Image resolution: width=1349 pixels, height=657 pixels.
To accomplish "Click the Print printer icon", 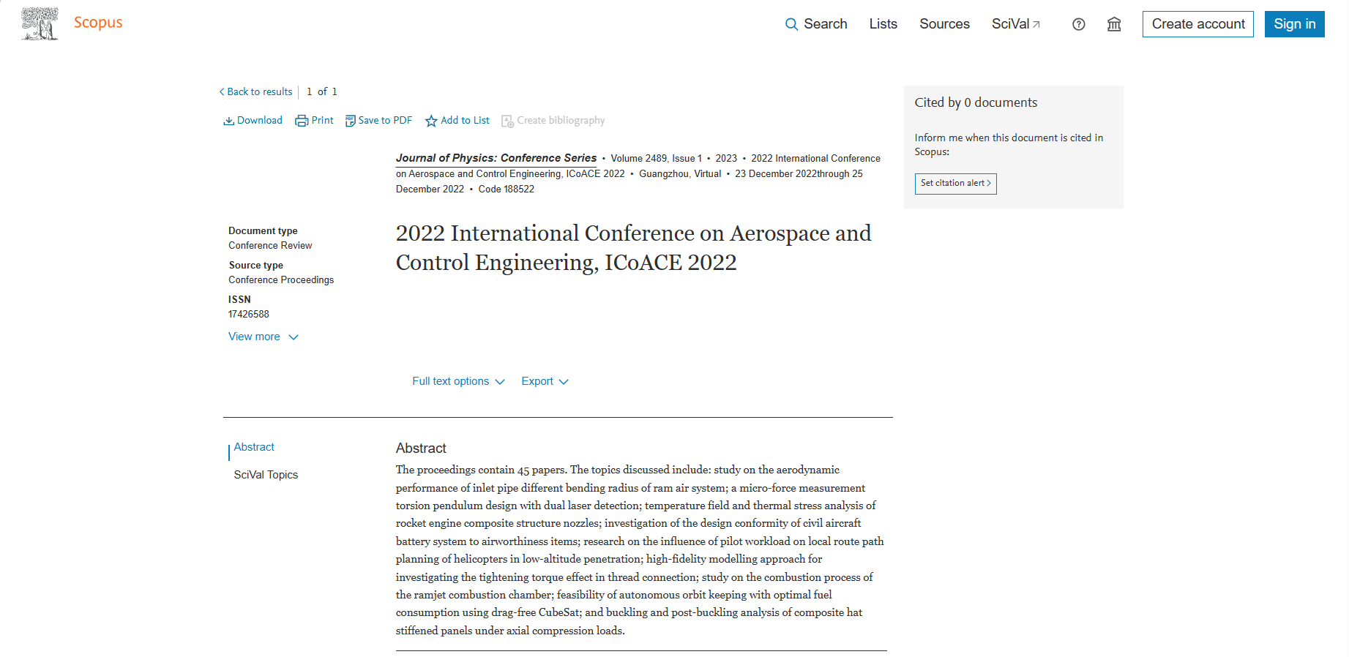I will 302,121.
